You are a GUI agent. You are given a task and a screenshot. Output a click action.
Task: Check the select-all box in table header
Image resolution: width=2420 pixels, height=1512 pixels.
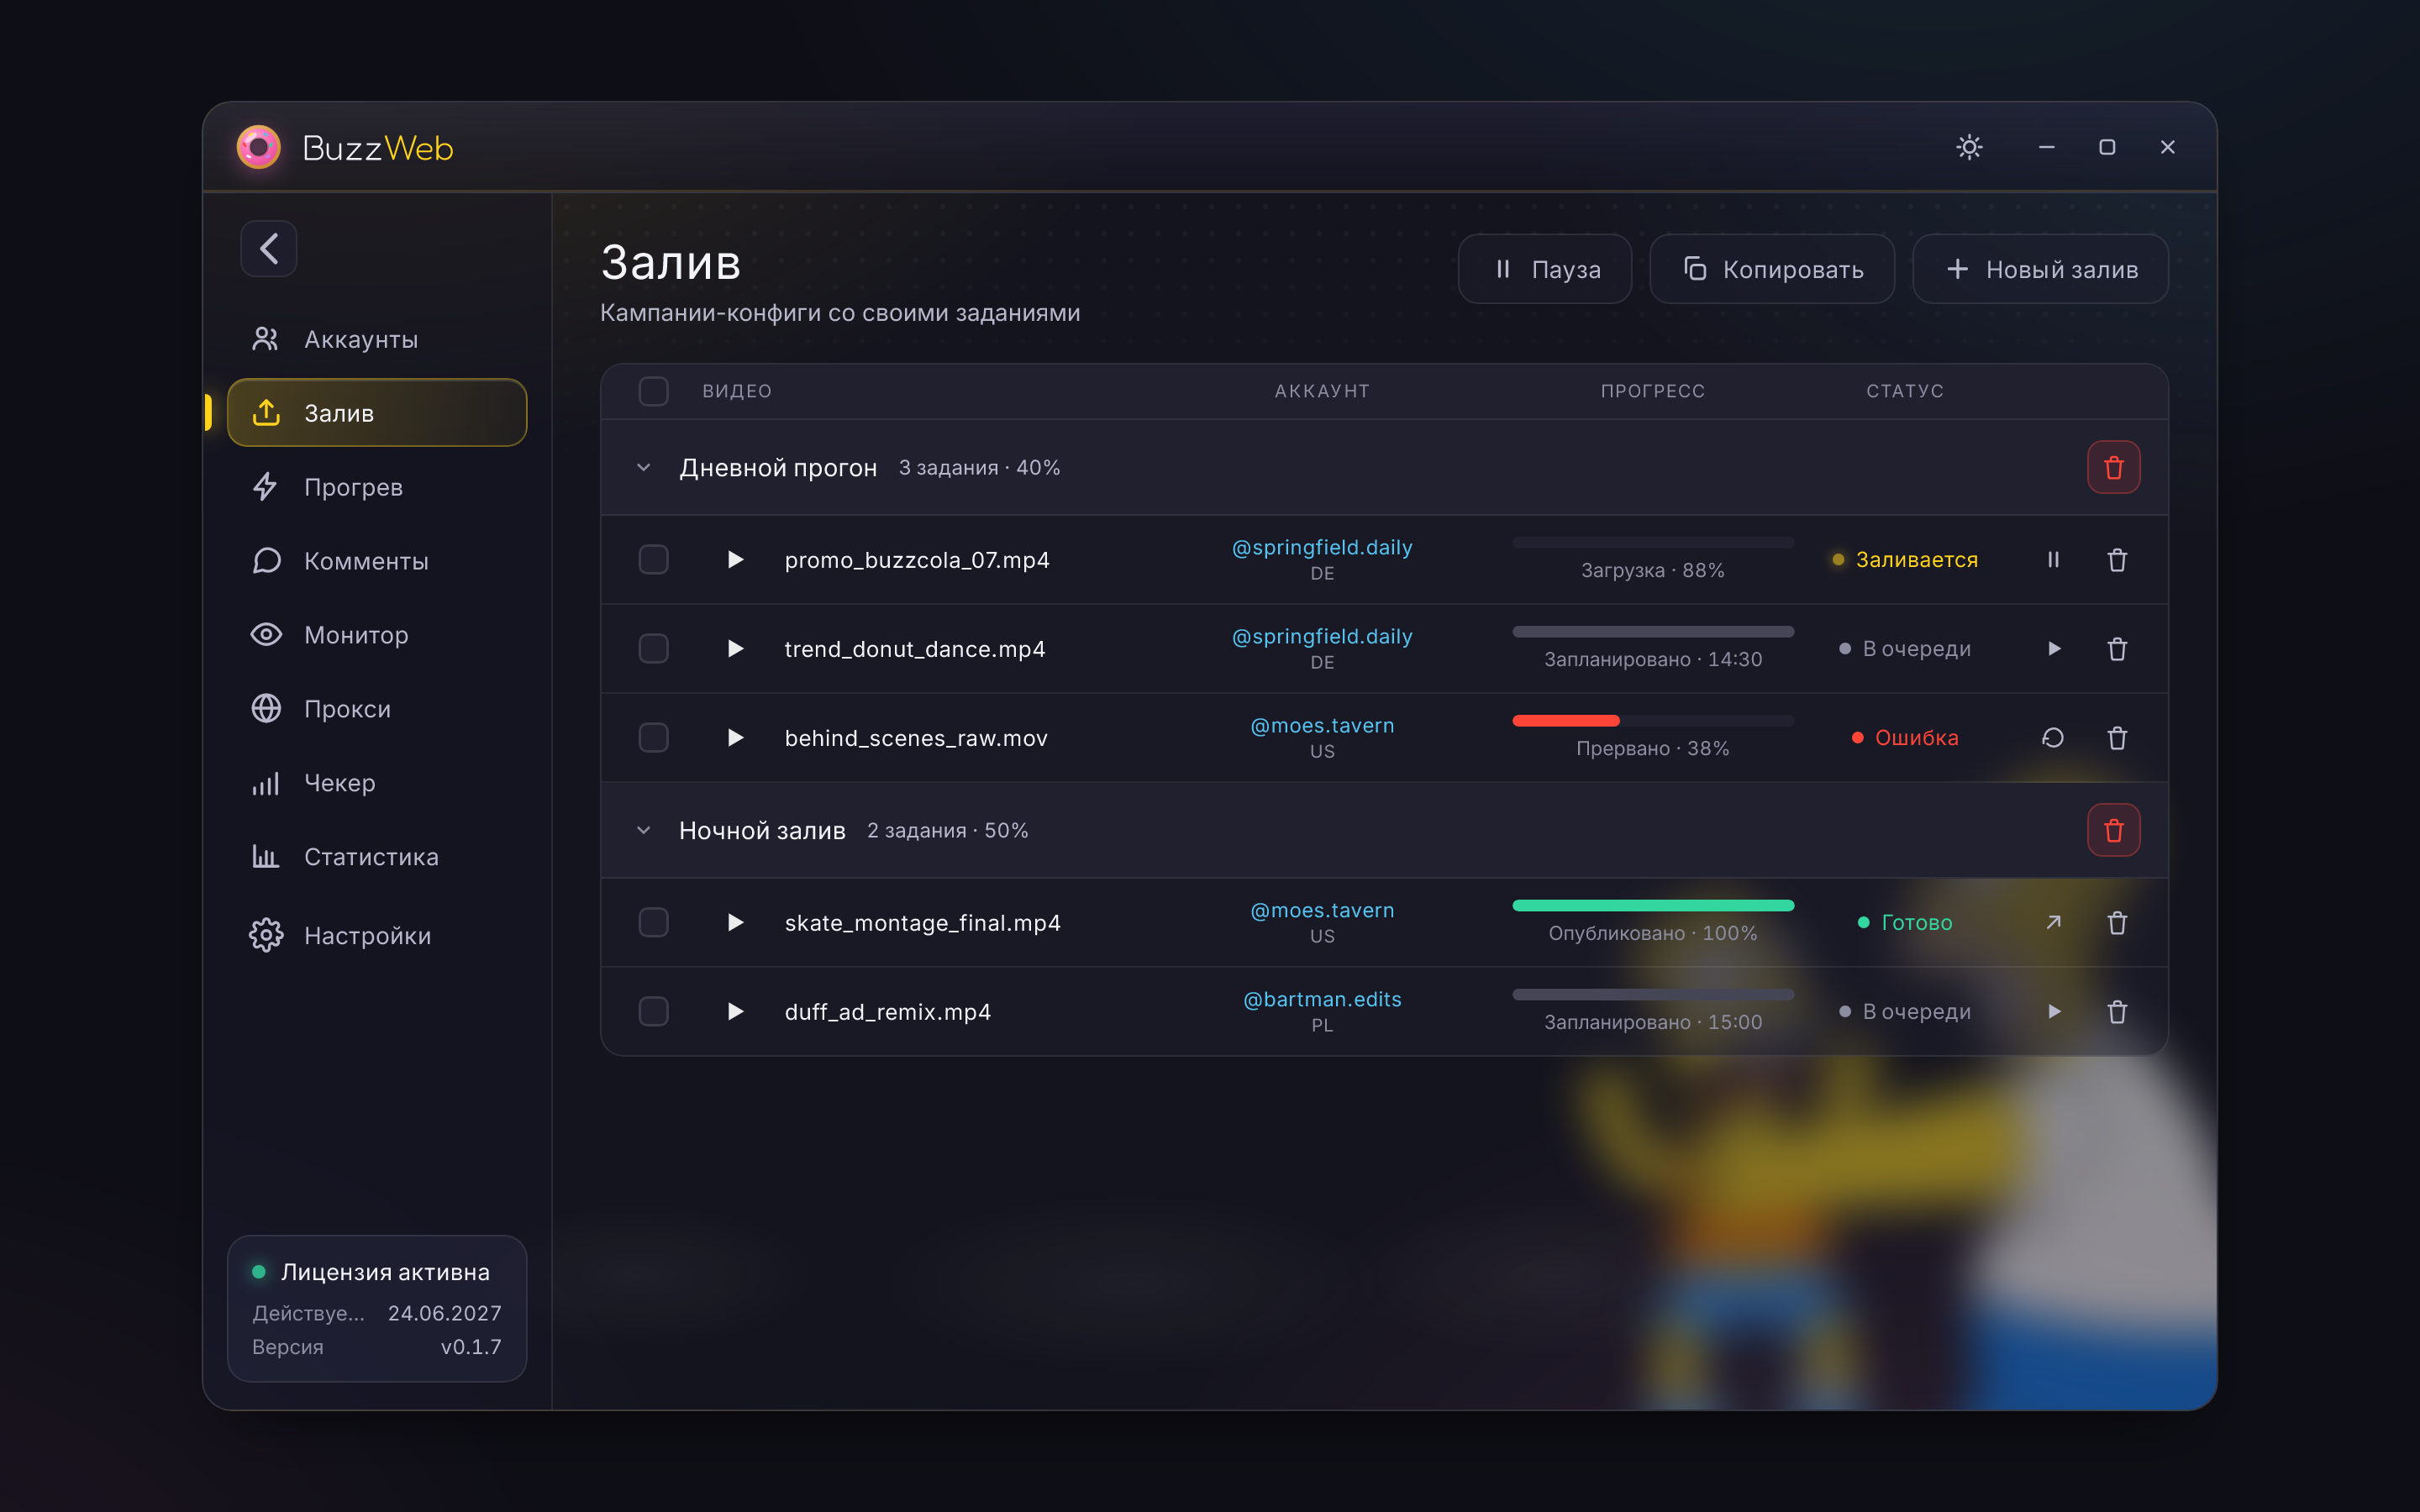(653, 391)
